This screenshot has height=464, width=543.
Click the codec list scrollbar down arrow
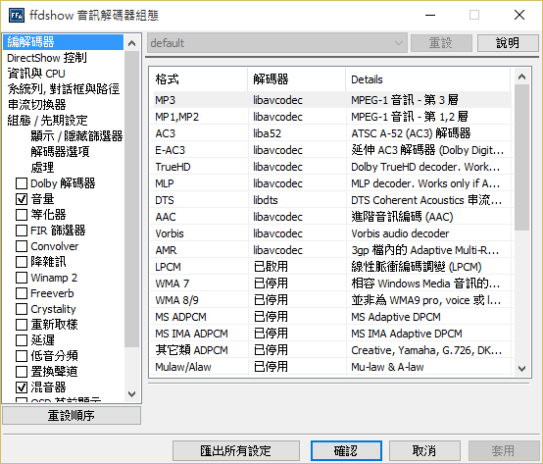(x=521, y=369)
